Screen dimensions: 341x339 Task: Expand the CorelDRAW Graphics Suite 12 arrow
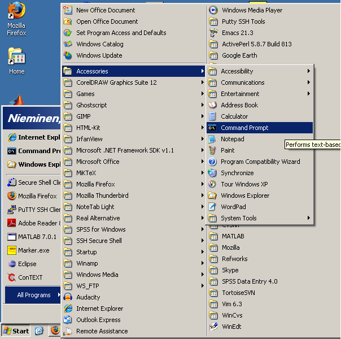coord(203,82)
